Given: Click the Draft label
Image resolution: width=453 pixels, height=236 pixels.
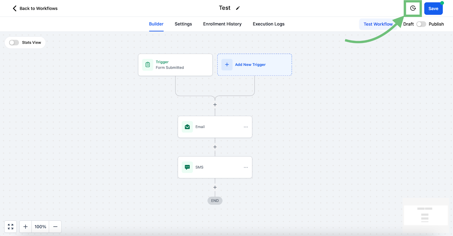Looking at the screenshot, I should coord(408,24).
